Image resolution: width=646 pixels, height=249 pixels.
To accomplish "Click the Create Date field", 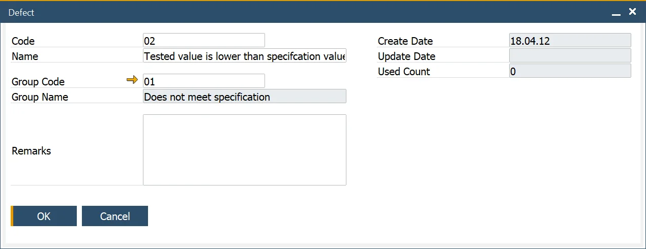I will [570, 41].
